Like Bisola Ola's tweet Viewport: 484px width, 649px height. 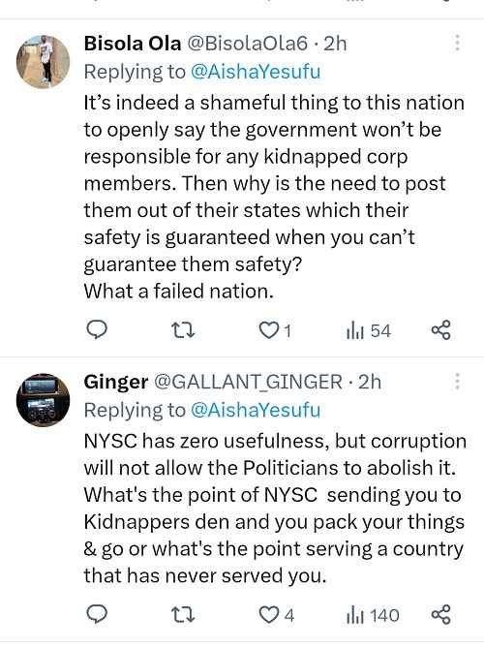pos(276,330)
